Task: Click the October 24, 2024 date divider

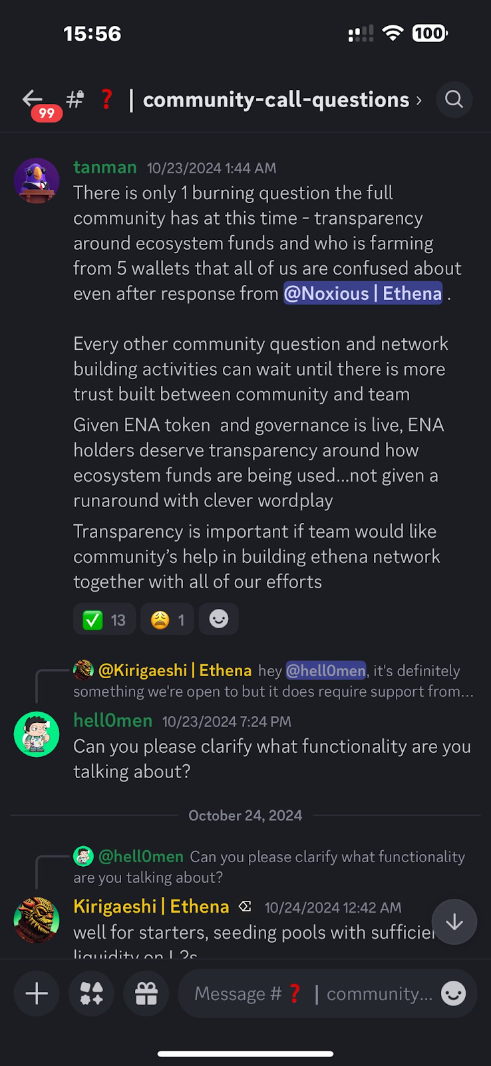Action: [x=245, y=815]
